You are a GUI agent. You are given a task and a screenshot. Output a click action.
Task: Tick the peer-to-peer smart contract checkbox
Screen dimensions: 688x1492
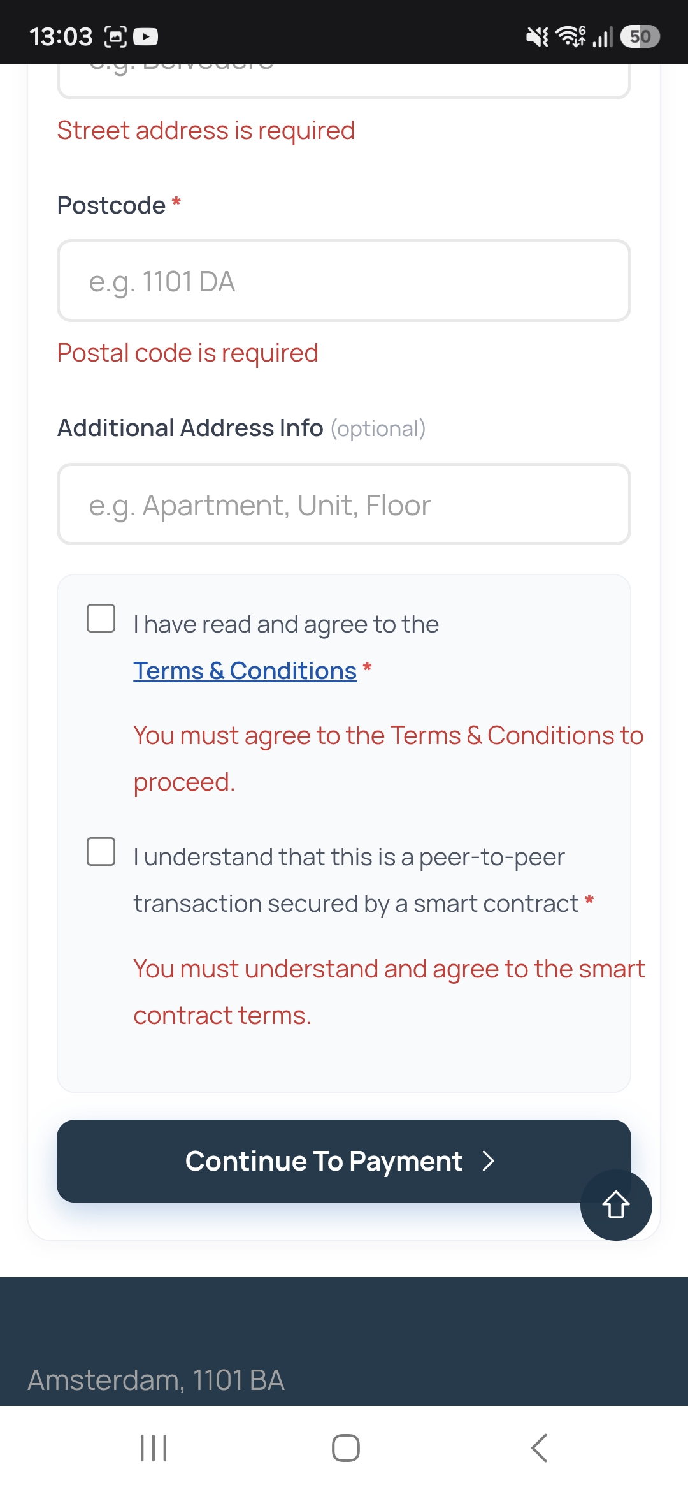[101, 851]
